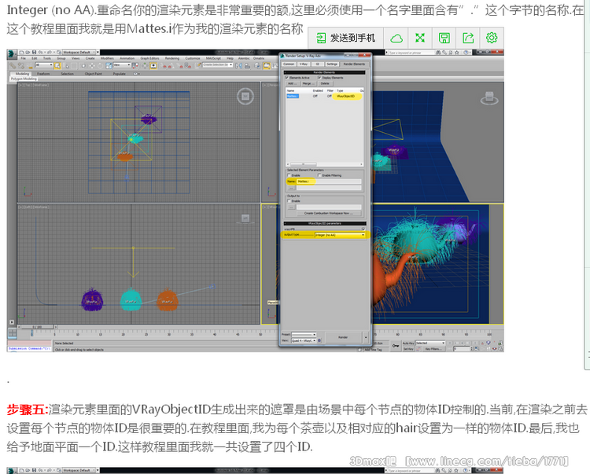Click the Add button in Render Elements
Image resolution: width=590 pixels, height=474 pixels.
click(x=292, y=83)
